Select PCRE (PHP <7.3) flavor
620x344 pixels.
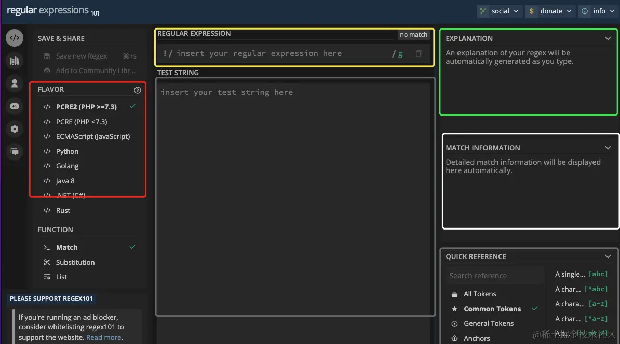click(90, 122)
